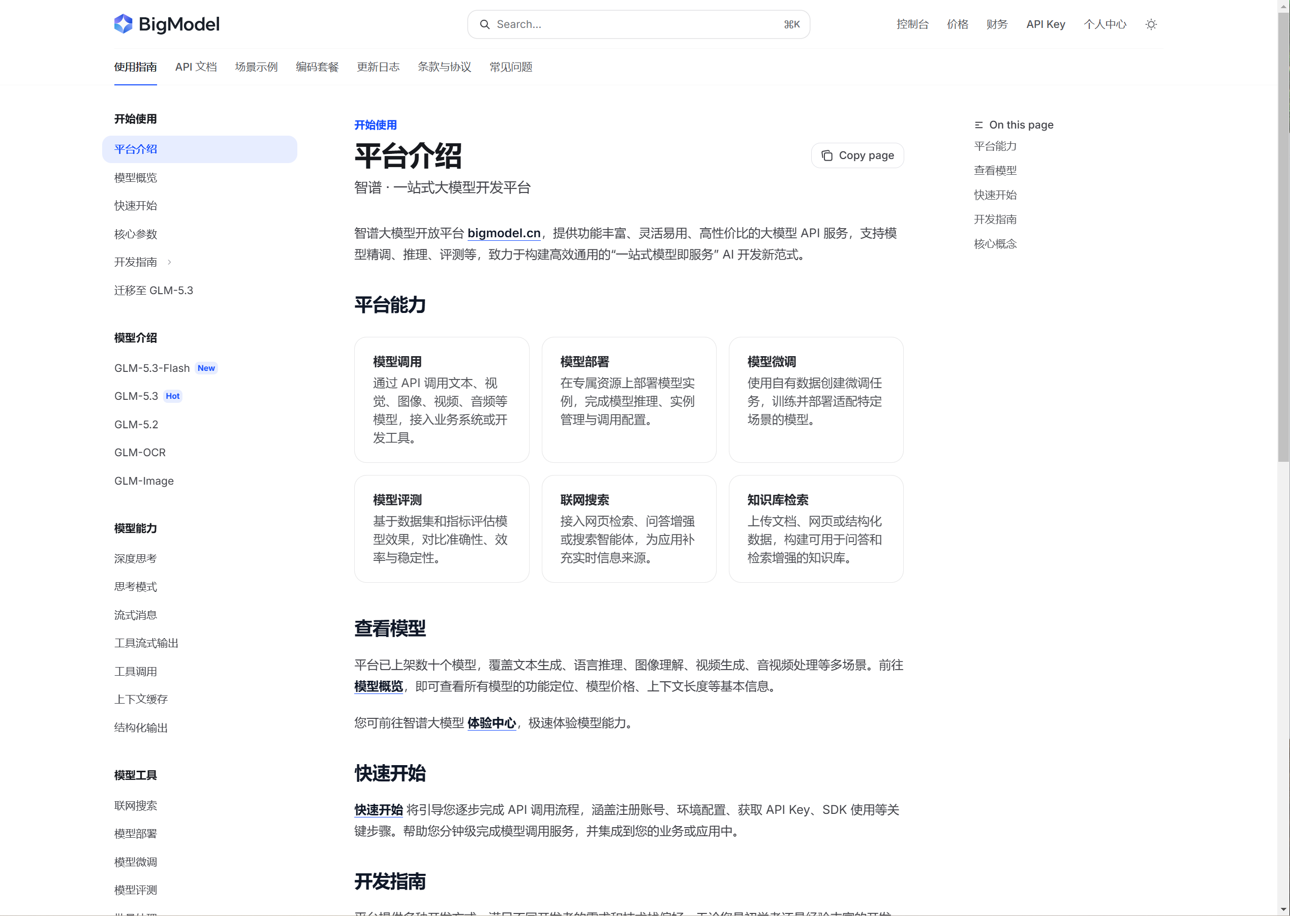Jump to 平台能力 in On this page

(x=995, y=147)
